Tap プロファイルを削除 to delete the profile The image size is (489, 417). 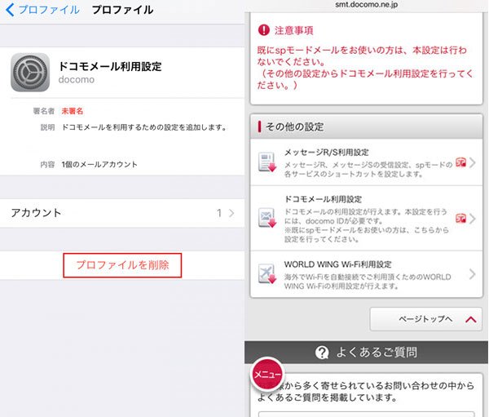122,265
